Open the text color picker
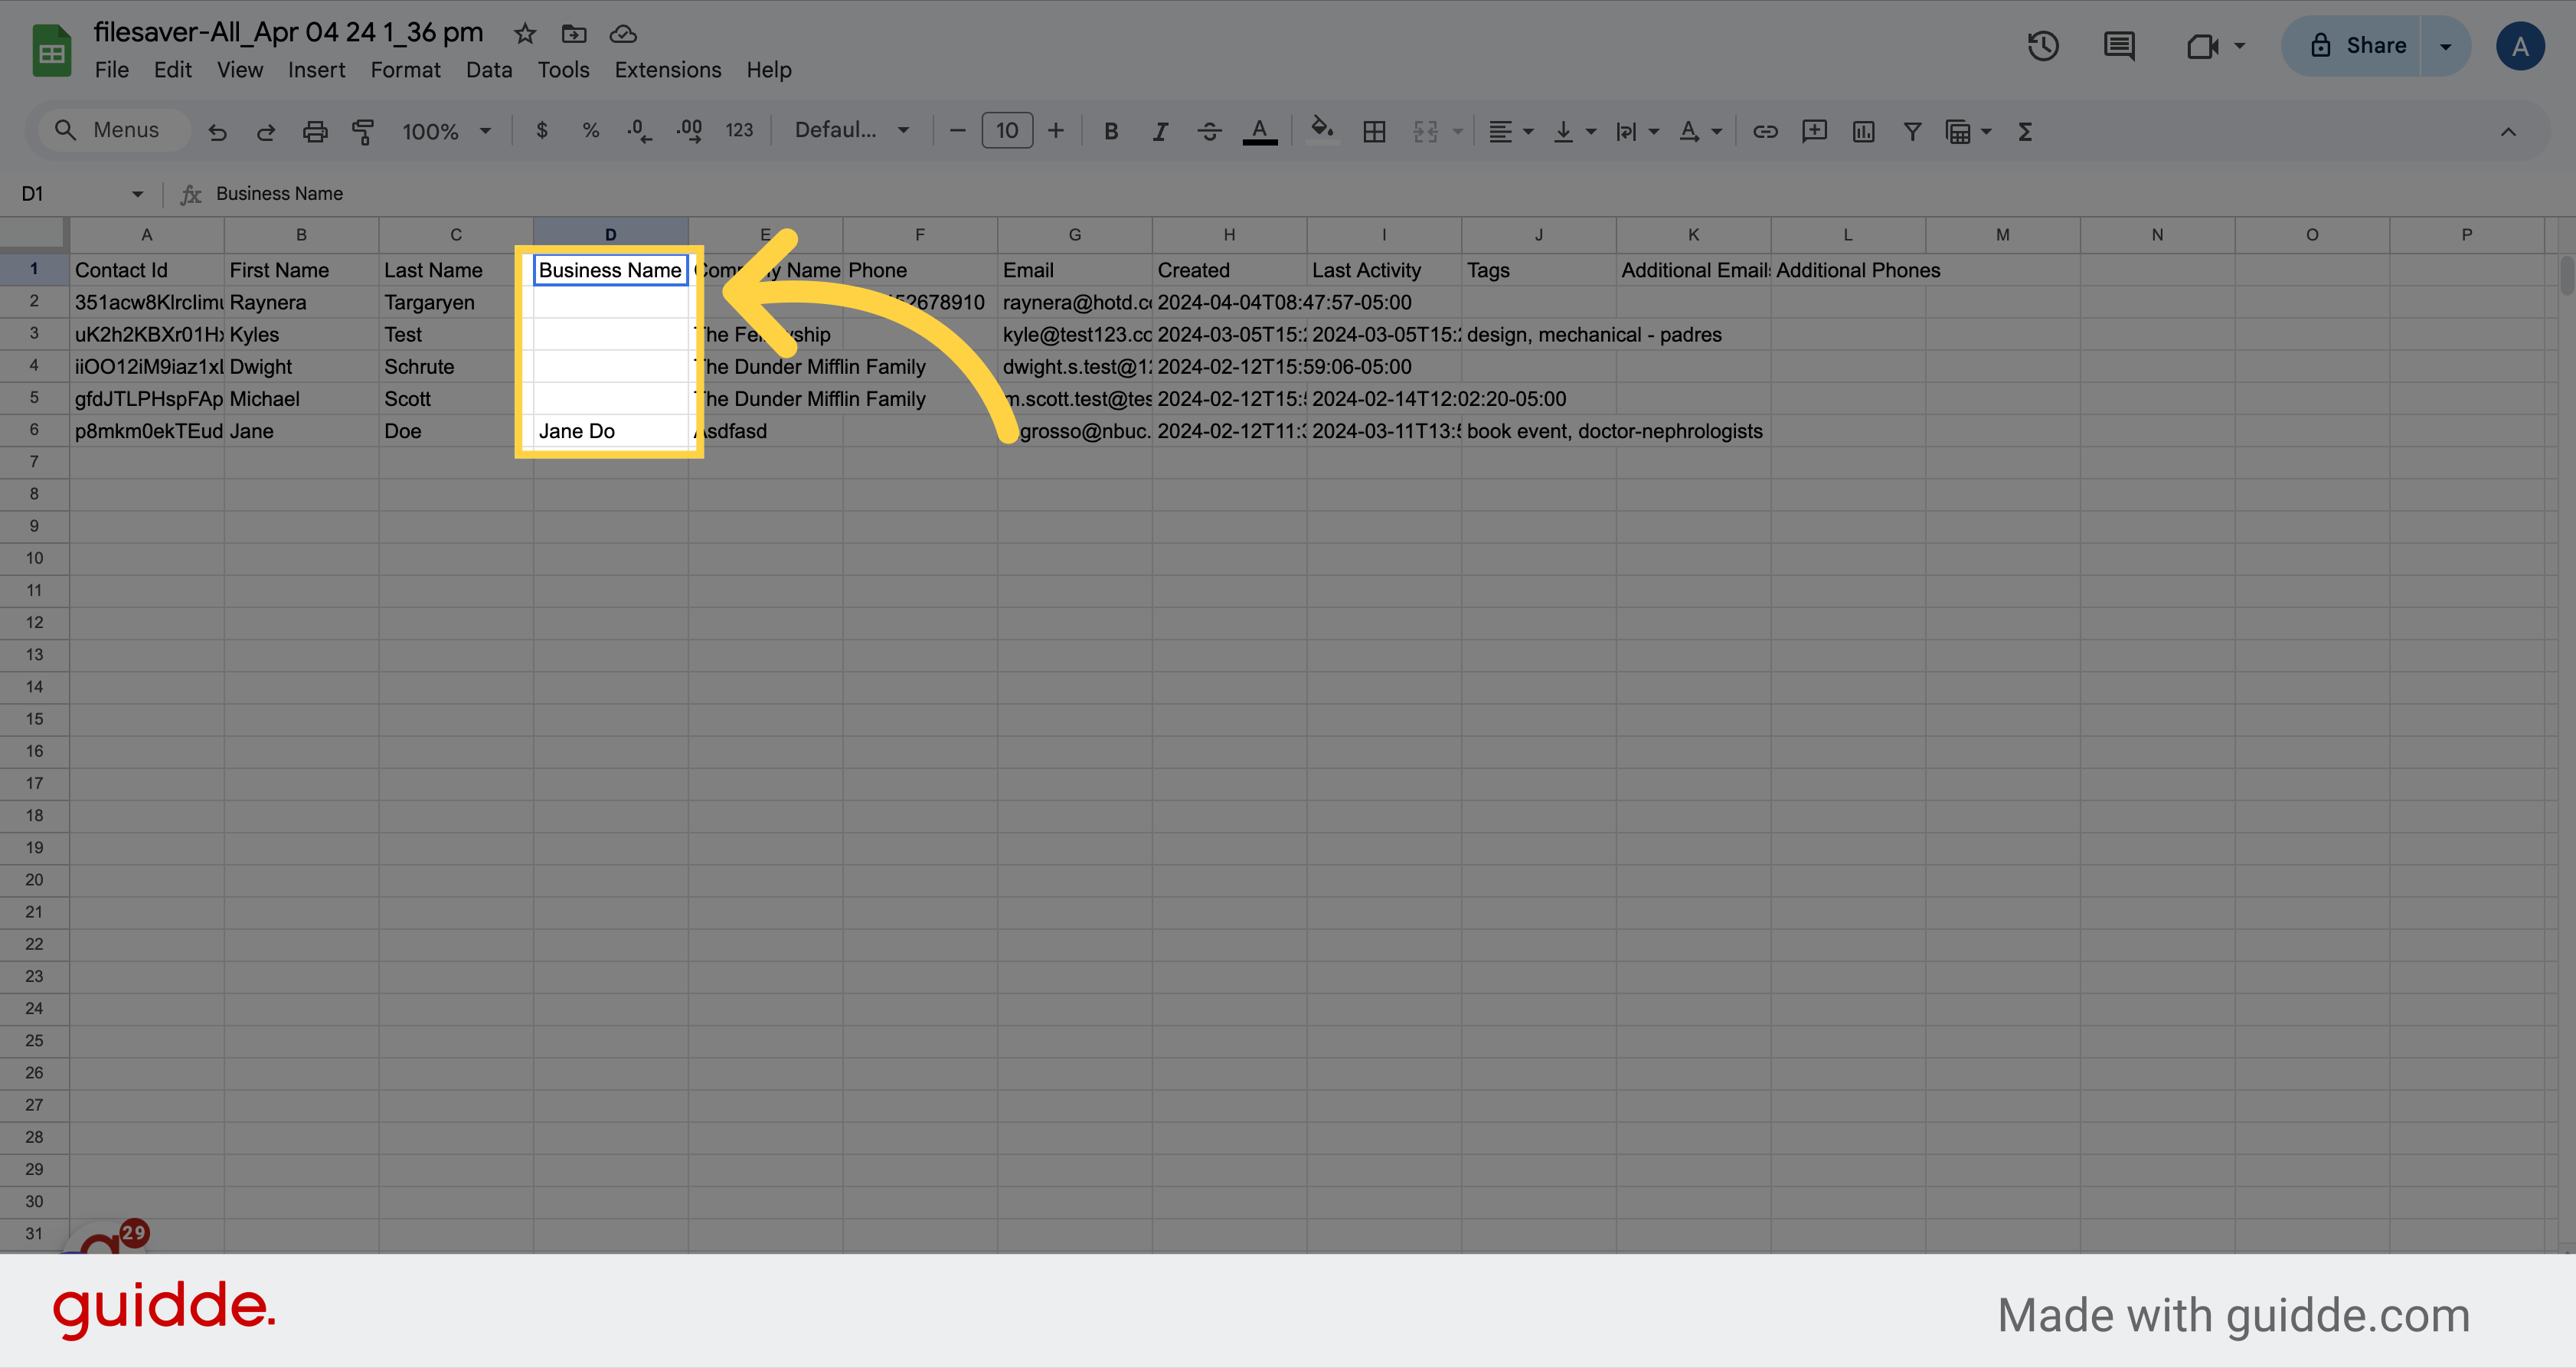2576x1368 pixels. coord(1260,131)
